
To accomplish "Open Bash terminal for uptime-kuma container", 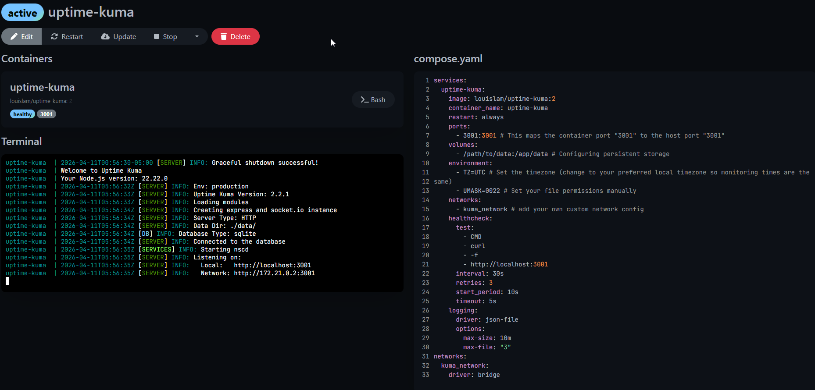I will pos(373,99).
